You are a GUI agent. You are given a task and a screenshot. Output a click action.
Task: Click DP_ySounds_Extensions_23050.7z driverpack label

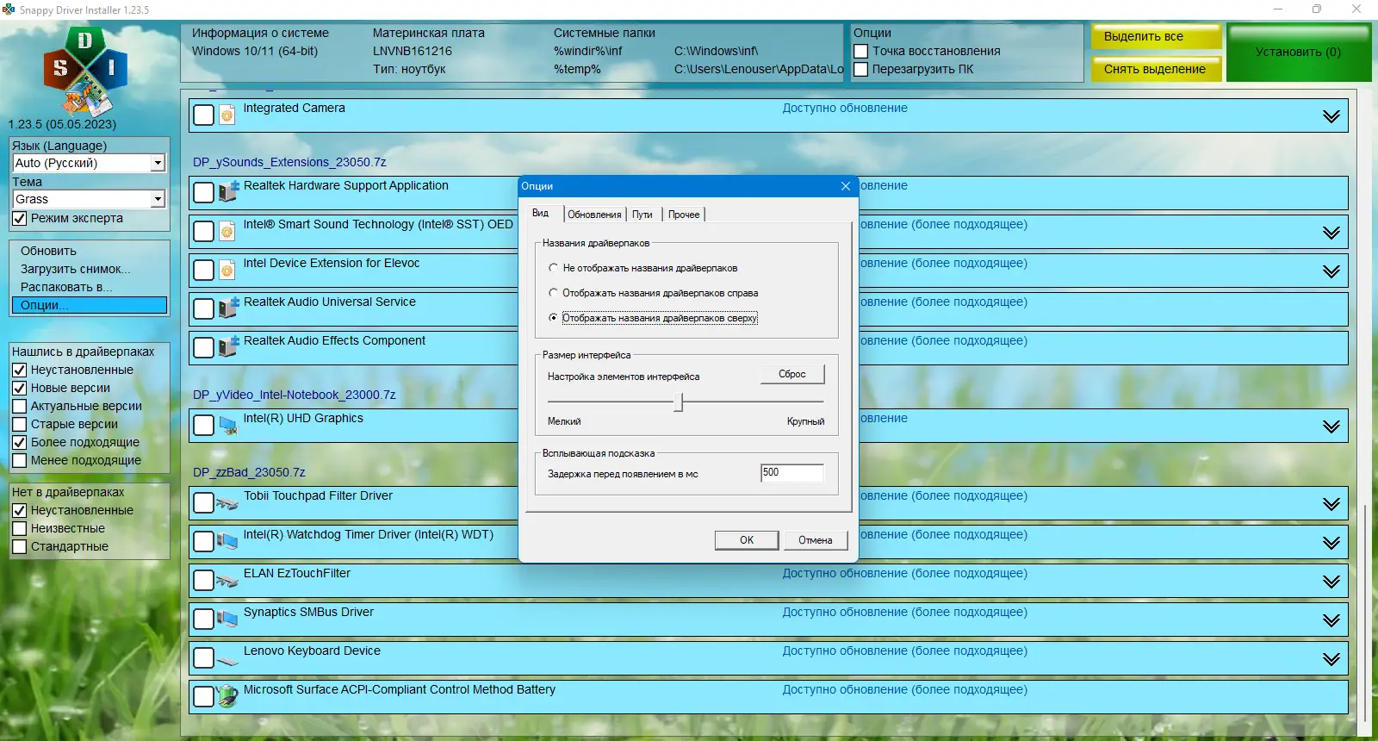289,162
